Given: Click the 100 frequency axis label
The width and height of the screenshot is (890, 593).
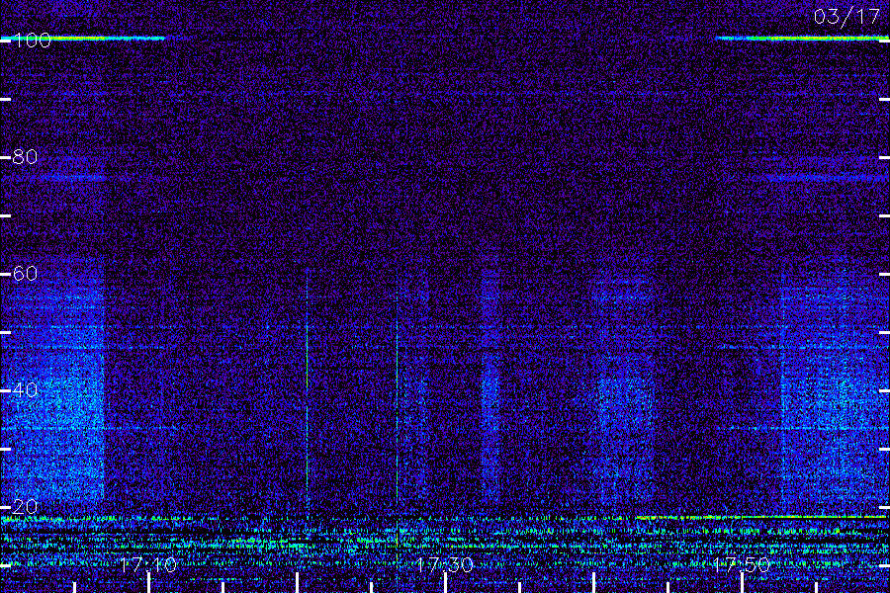Looking at the screenshot, I should (32, 41).
